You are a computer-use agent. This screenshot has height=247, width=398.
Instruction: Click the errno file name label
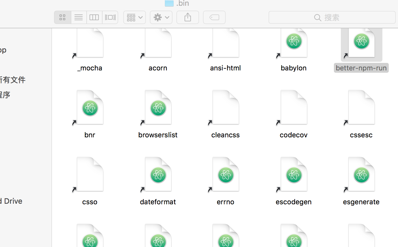tap(226, 202)
